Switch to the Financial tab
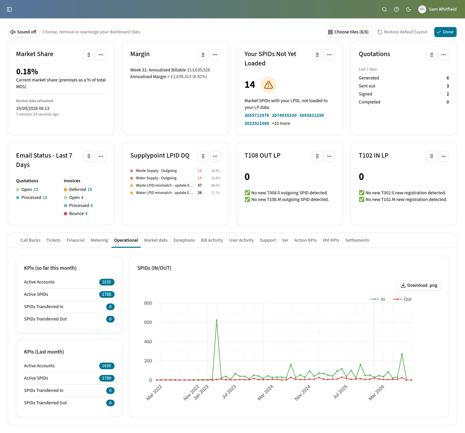Screen dimensions: 465x433 [x=75, y=240]
